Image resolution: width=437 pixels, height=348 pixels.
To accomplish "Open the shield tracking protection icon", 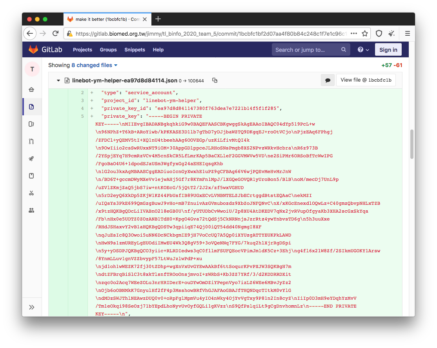I will pos(379,34).
